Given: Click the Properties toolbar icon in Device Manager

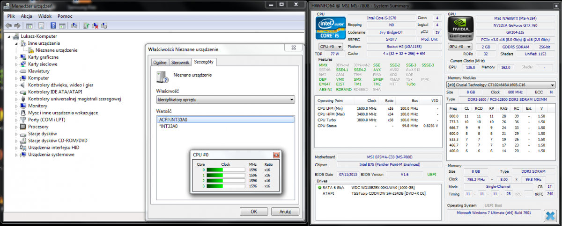Looking at the screenshot, I should 41,26.
